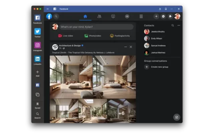214x134 pixels.
Task: Open Twitter from the left sidebar
Action: click(x=37, y=31)
